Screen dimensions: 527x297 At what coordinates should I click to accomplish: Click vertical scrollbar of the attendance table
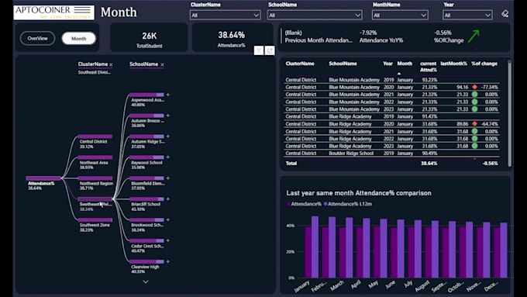coord(509,113)
